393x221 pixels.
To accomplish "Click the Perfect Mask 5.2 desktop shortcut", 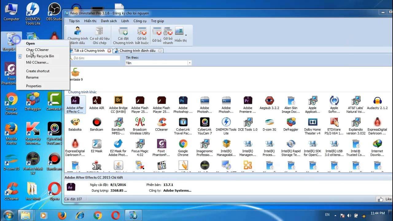I will (33, 163).
